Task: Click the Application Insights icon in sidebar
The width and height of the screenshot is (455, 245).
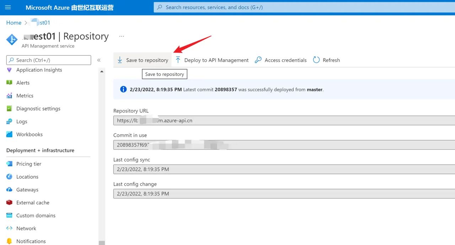Action: [10, 70]
